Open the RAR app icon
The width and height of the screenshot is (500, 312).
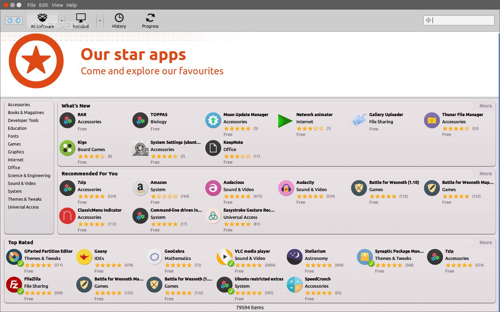point(67,121)
